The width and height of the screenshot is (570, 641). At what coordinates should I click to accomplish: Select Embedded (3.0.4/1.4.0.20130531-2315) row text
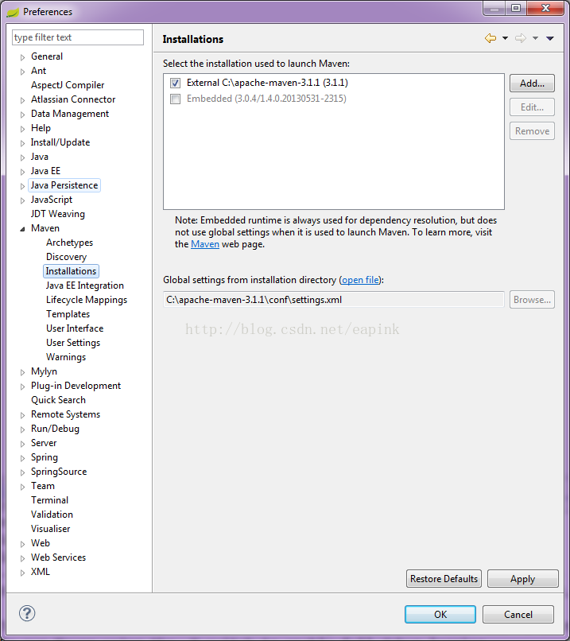click(266, 99)
